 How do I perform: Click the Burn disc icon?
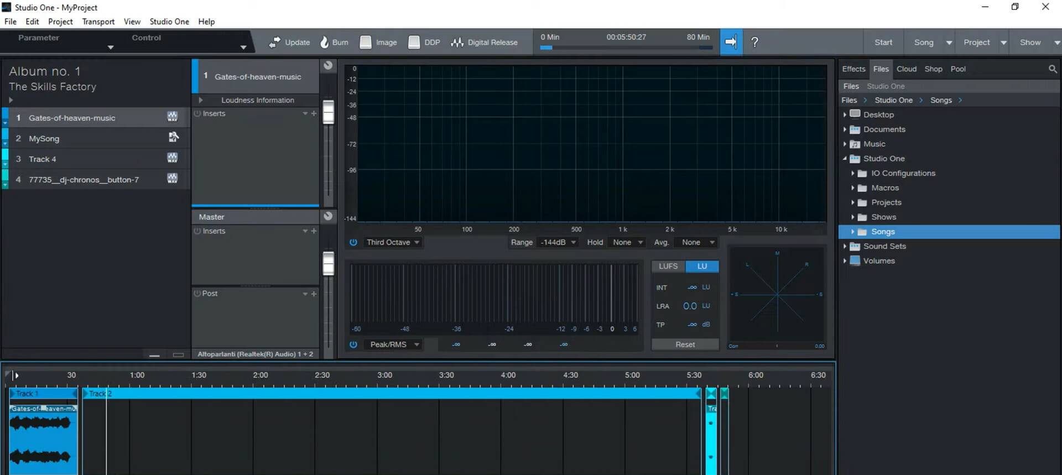point(325,43)
